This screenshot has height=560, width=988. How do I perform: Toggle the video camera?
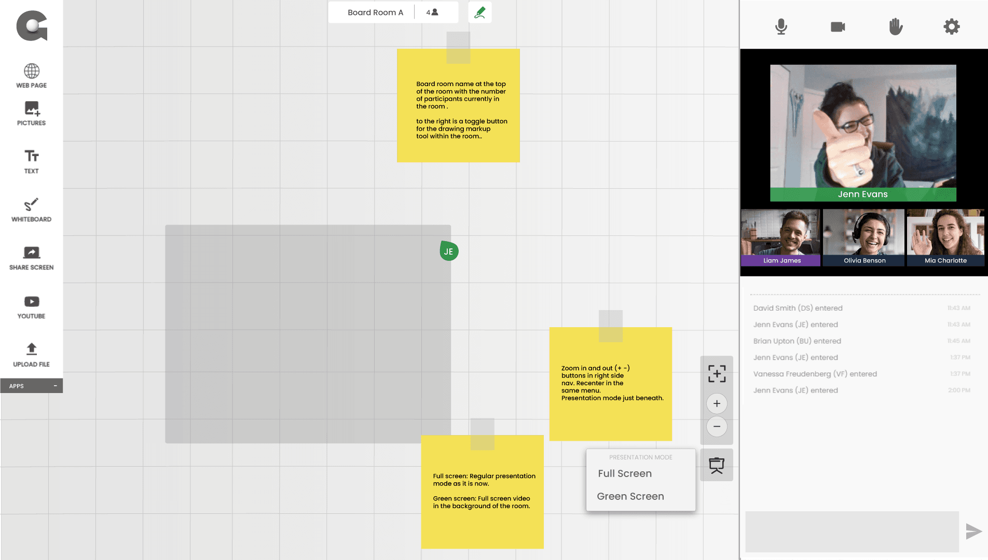pos(838,26)
